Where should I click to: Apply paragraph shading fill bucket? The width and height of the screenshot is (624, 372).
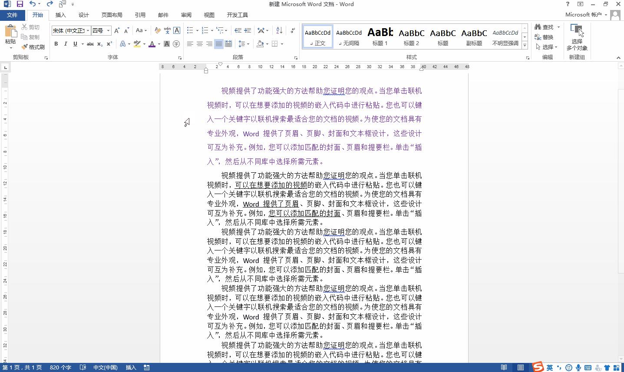pos(260,44)
